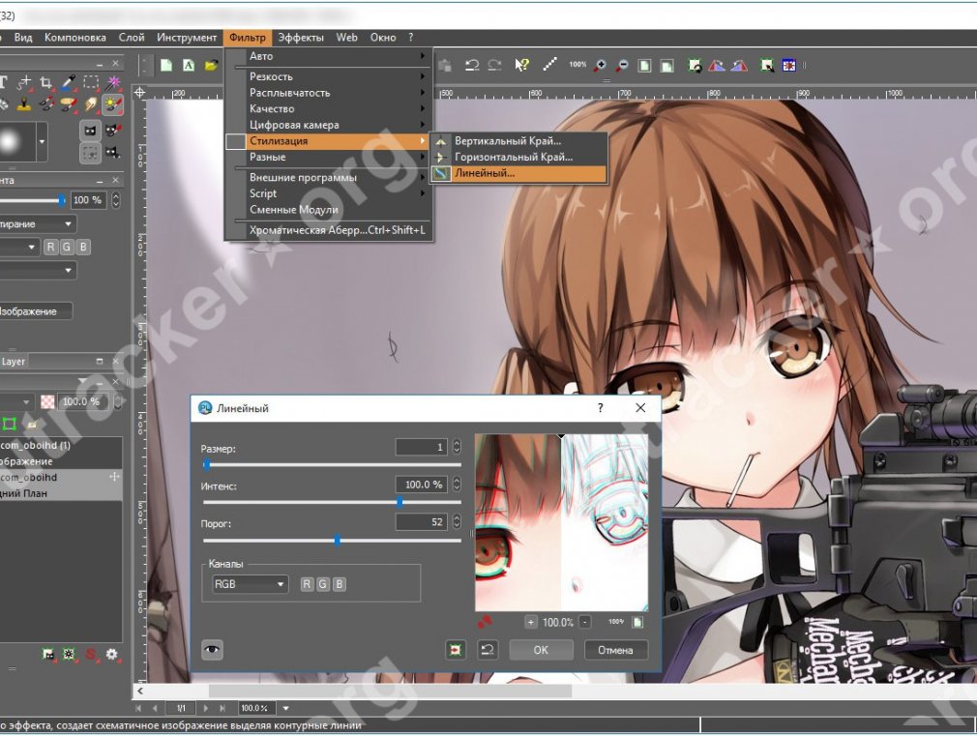This screenshot has height=736, width=977.
Task: Zoom in with the magnifier plus icon
Action: (600, 65)
